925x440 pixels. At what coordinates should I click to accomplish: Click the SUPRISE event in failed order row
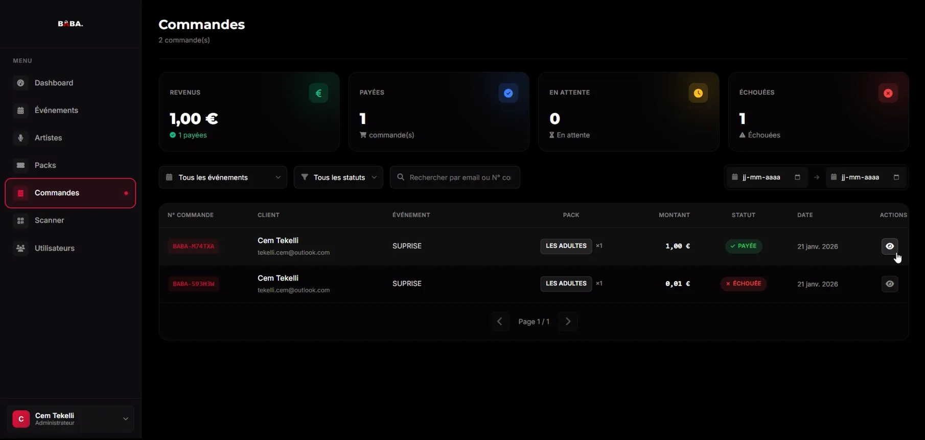407,284
